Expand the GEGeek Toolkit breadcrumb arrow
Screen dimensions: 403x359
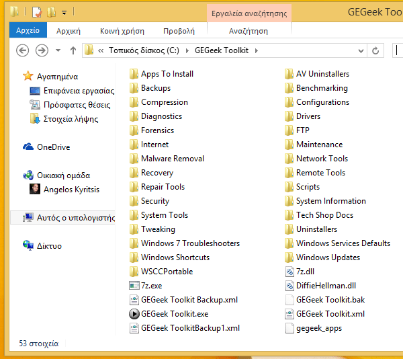[x=256, y=50]
